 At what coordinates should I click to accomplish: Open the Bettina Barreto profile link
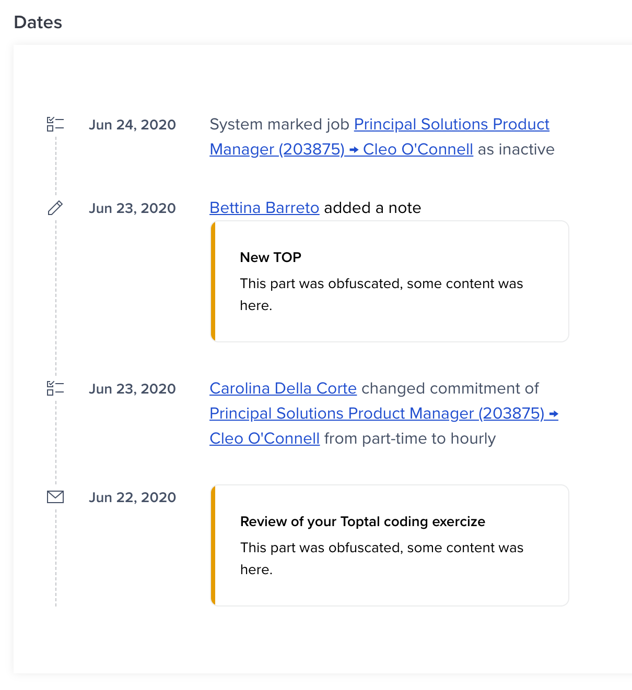[x=264, y=208]
